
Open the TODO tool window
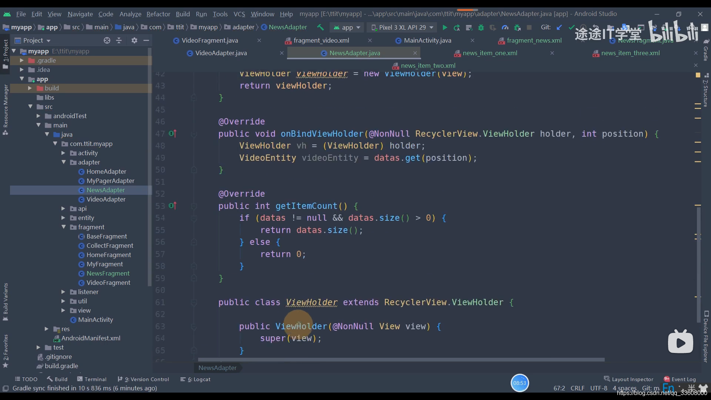[26, 379]
